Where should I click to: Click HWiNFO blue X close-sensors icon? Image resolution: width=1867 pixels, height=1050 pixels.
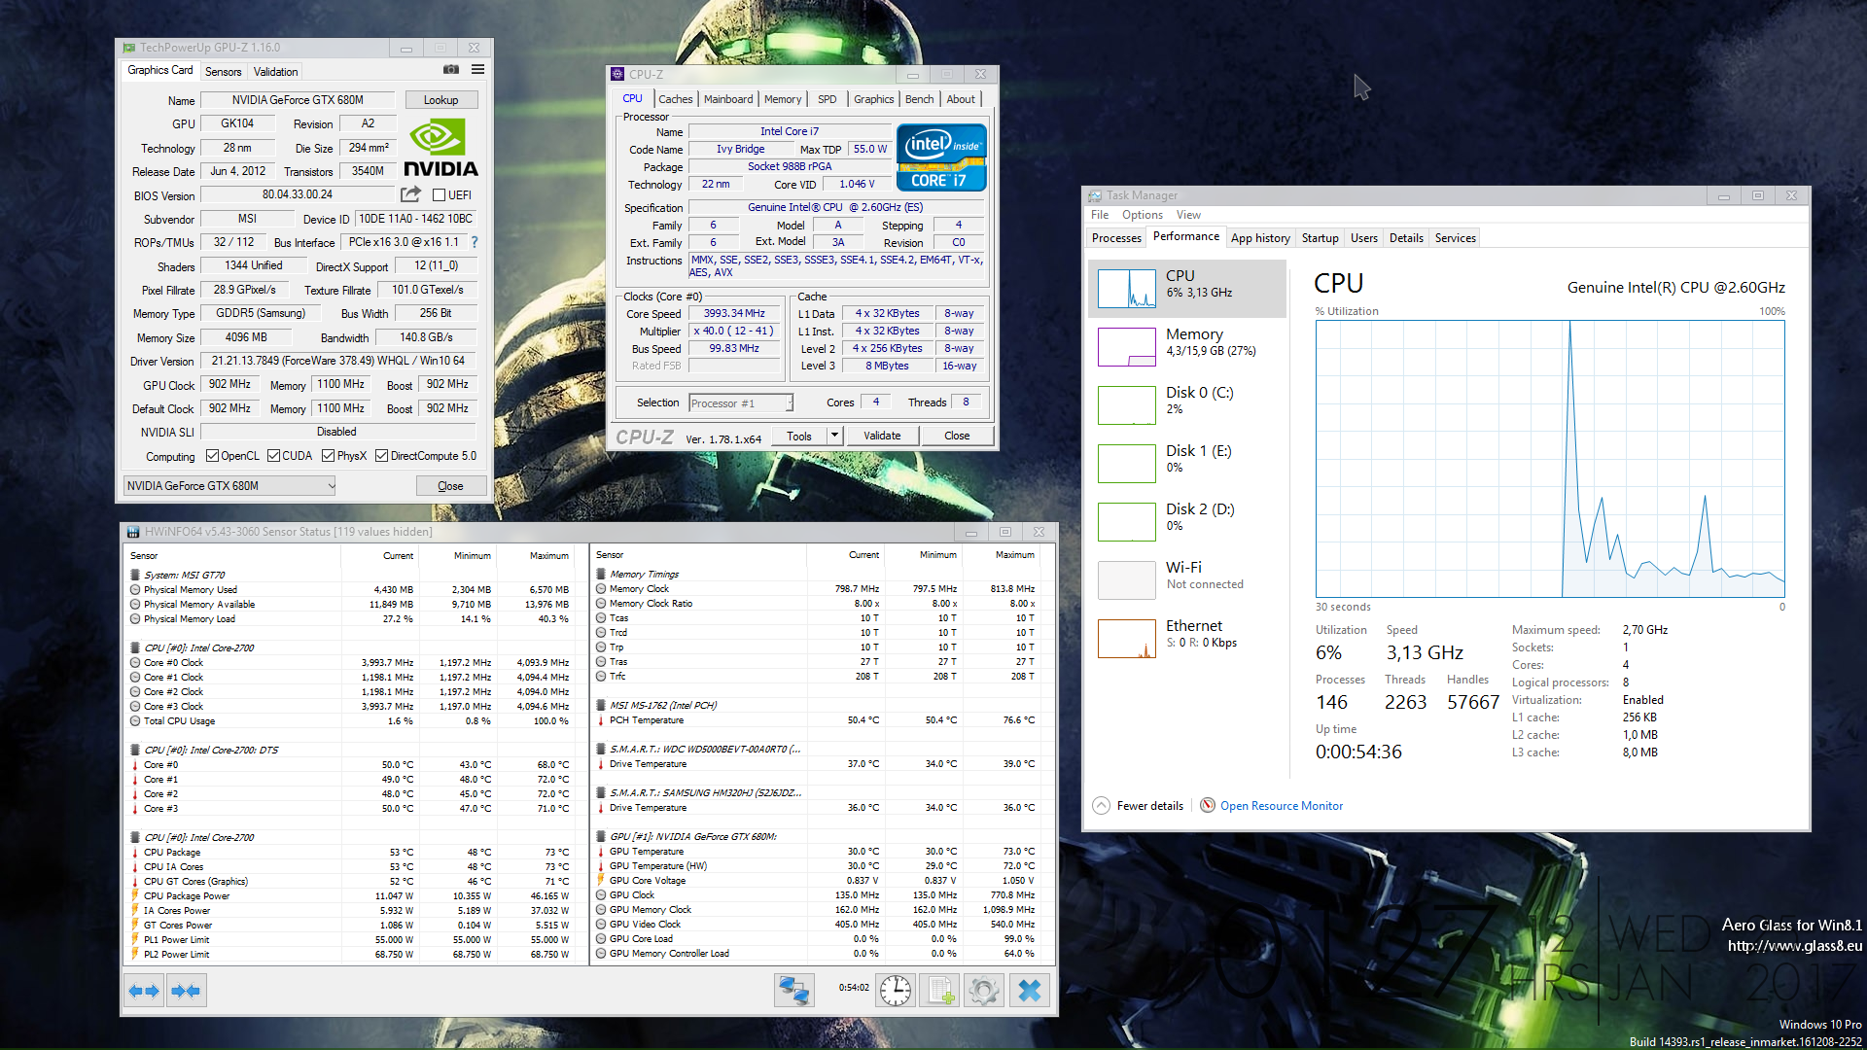1029,991
